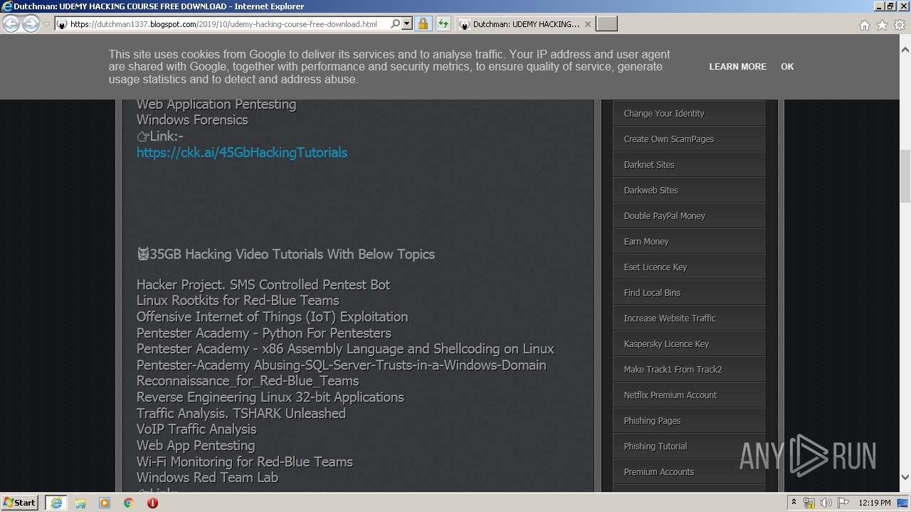
Task: Open Darkweb Sites sidebar item
Action: [x=689, y=190]
